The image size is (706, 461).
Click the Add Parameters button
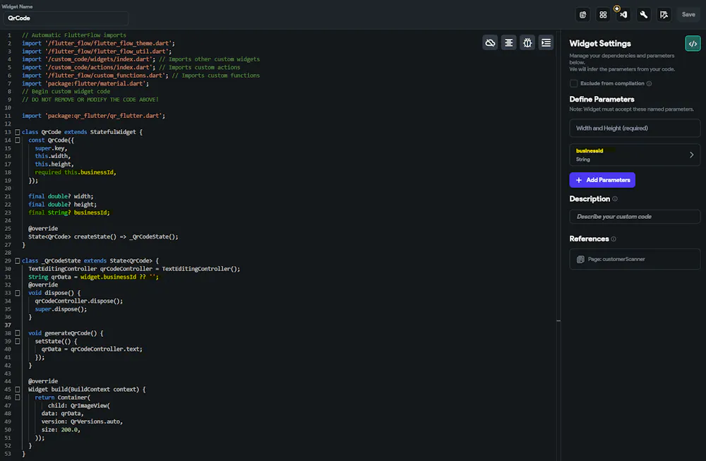602,180
